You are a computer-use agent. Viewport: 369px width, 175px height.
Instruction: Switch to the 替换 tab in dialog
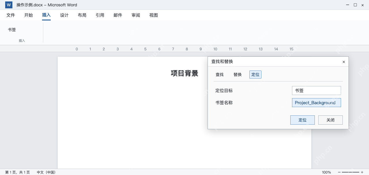(x=238, y=75)
